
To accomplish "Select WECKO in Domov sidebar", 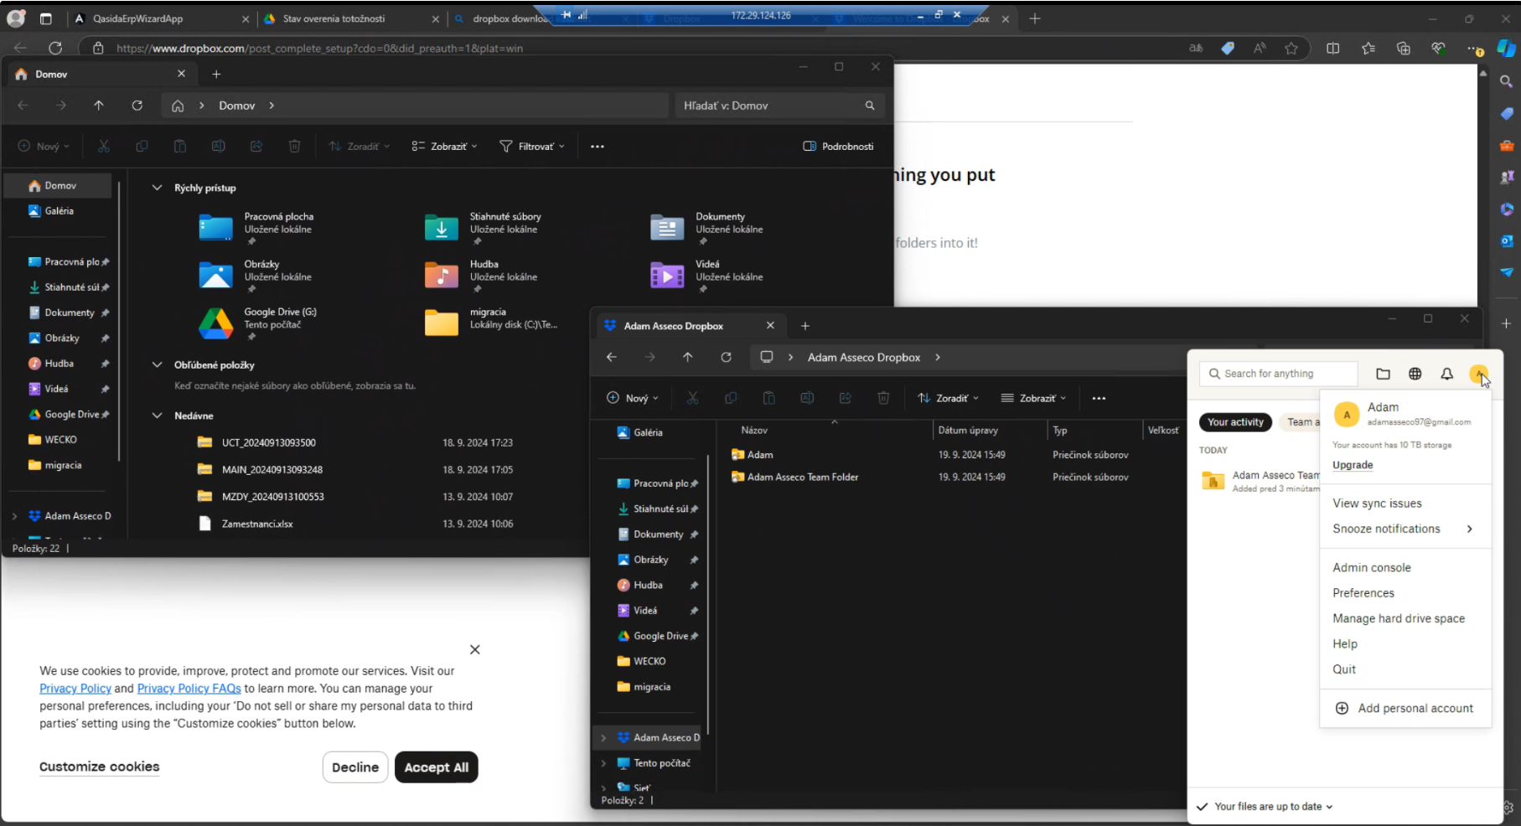I will 60,440.
